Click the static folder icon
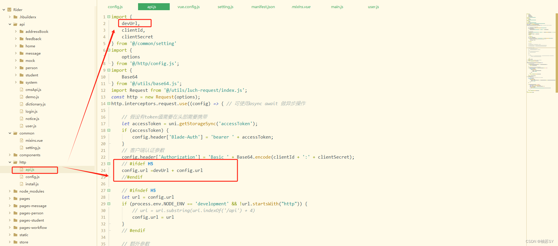 (x=15, y=235)
